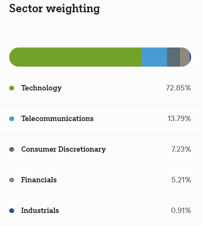203x226 pixels.
Task: Select the slate Consumer Discretionary bar segment
Action: point(174,57)
